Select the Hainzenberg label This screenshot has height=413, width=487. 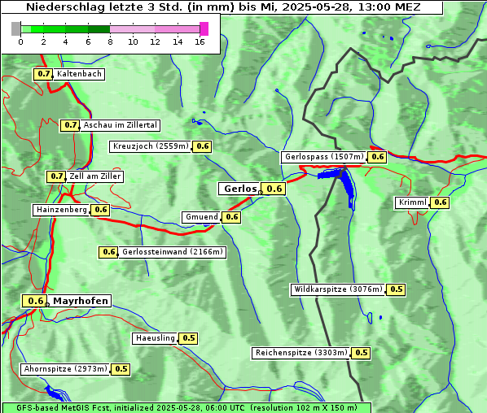click(62, 210)
